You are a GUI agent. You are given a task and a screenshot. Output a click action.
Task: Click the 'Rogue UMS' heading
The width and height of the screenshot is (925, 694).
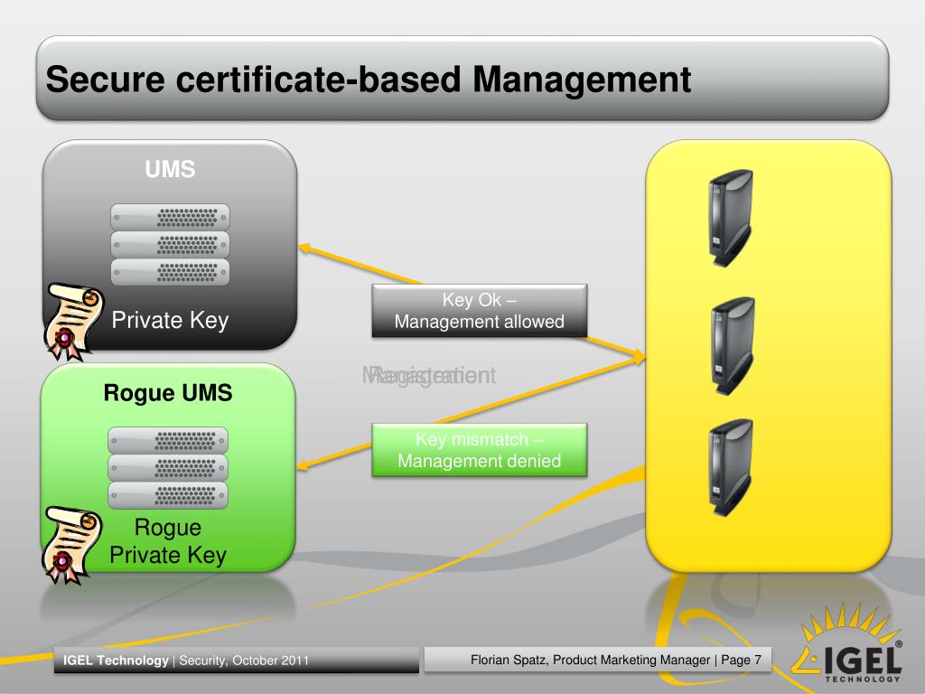(168, 393)
